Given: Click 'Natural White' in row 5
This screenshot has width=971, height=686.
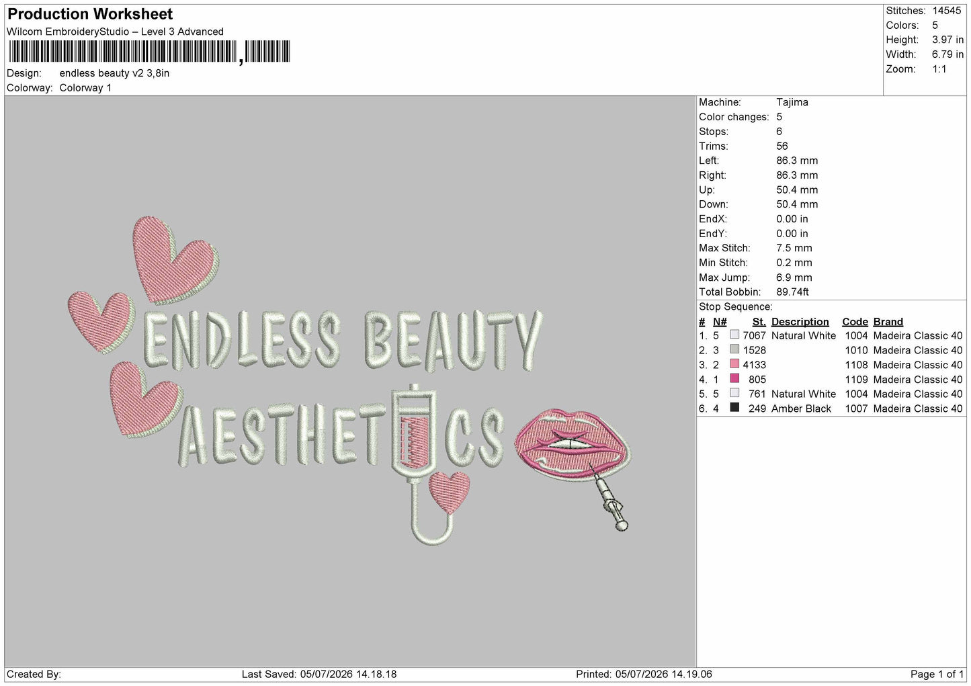Looking at the screenshot, I should (x=804, y=394).
